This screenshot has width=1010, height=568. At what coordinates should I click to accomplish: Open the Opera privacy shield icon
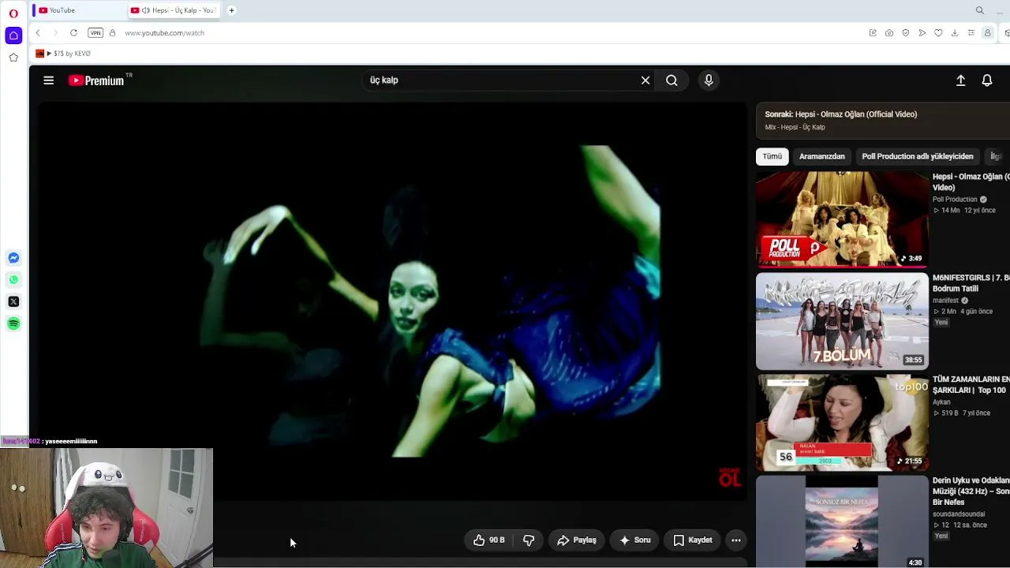click(x=906, y=33)
